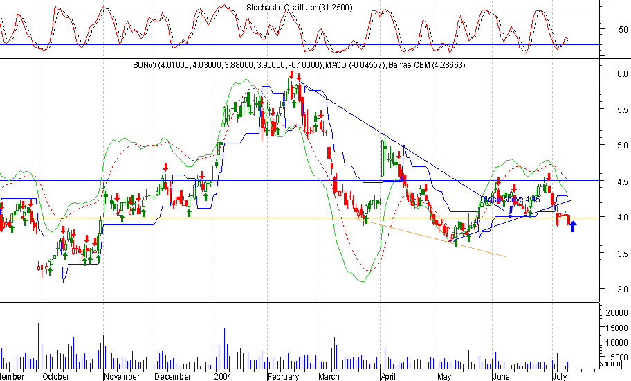Click the 4.0 price axis label
Image resolution: width=631 pixels, height=381 pixels.
tap(623, 217)
